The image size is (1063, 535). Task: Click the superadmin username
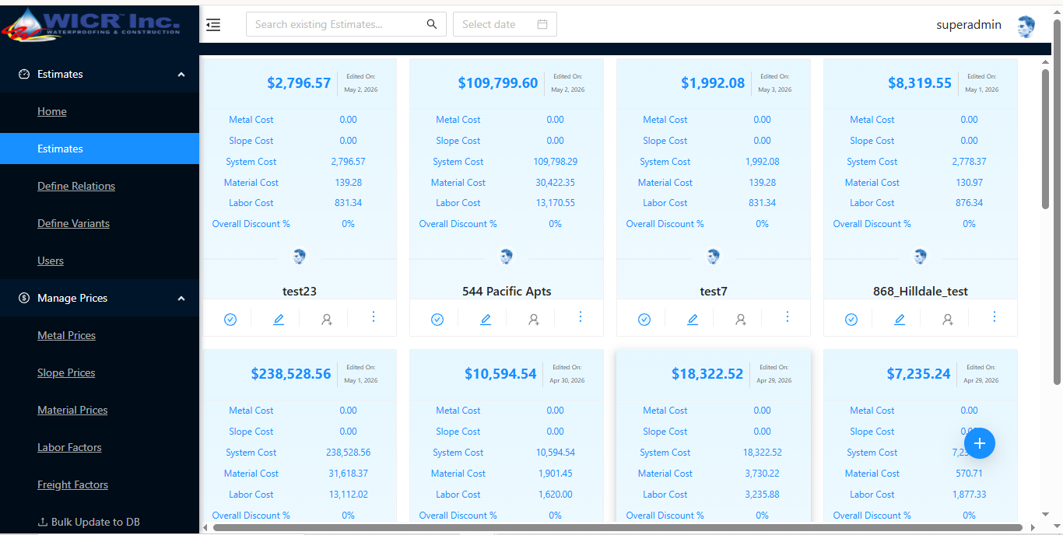coord(969,25)
